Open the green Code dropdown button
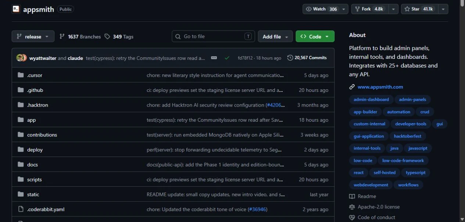The image size is (465, 222). 315,36
